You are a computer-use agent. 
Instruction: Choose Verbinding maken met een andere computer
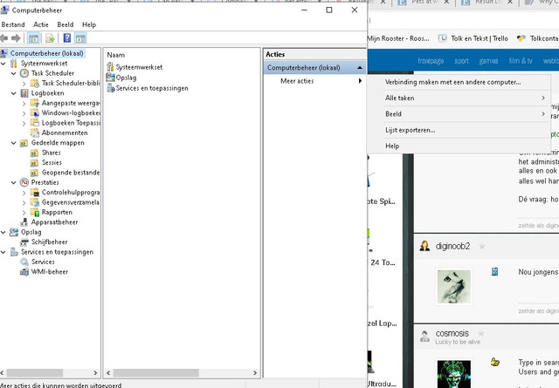tap(459, 82)
